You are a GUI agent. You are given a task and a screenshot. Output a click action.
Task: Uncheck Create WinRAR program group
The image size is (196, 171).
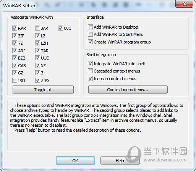[90, 42]
